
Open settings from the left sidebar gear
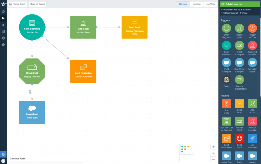click(x=3, y=38)
